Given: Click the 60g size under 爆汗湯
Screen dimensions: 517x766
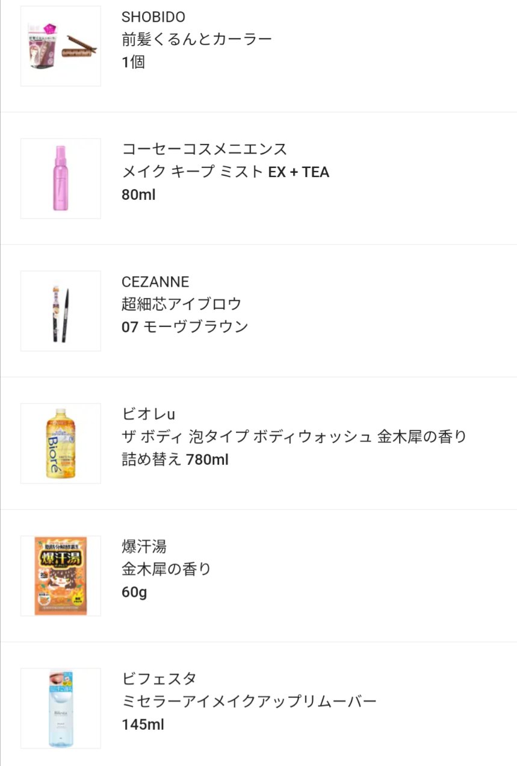Looking at the screenshot, I should [134, 592].
